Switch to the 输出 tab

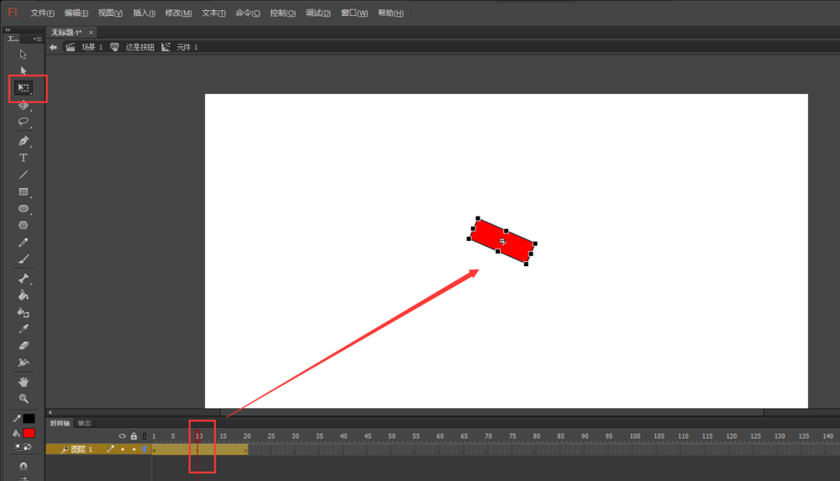point(85,423)
